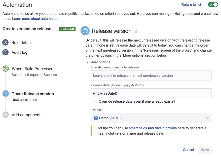The height and width of the screenshot is (157, 221).
Task: Click the trash icon beside Release version
Action: coord(136,31)
